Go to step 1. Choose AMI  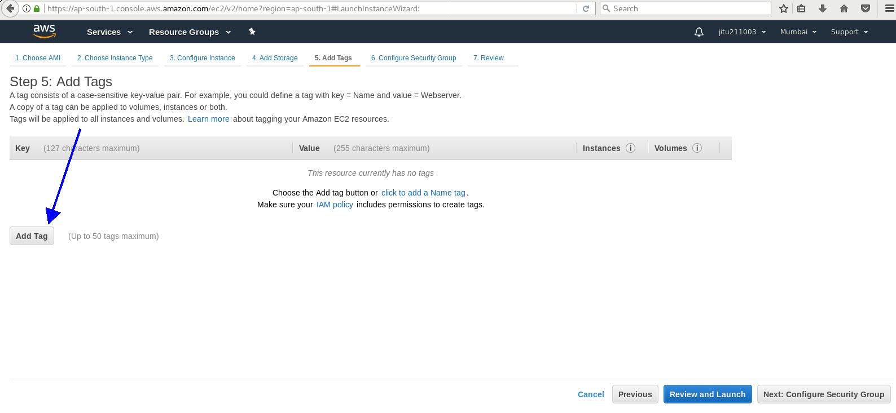tap(38, 58)
